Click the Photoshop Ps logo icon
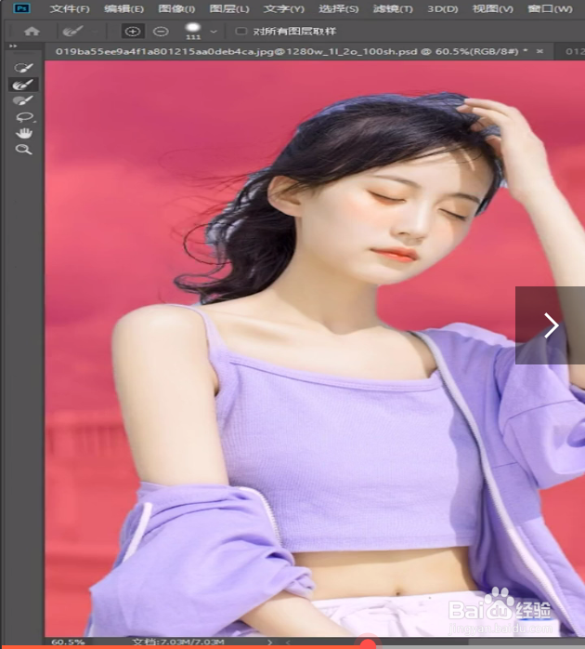 coord(21,7)
